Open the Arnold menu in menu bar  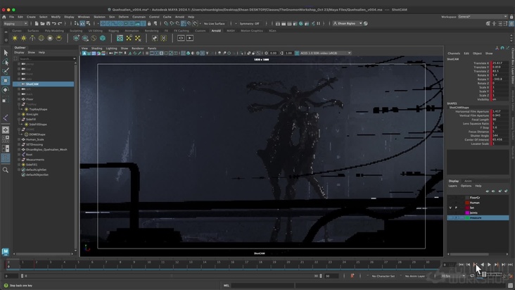(179, 17)
